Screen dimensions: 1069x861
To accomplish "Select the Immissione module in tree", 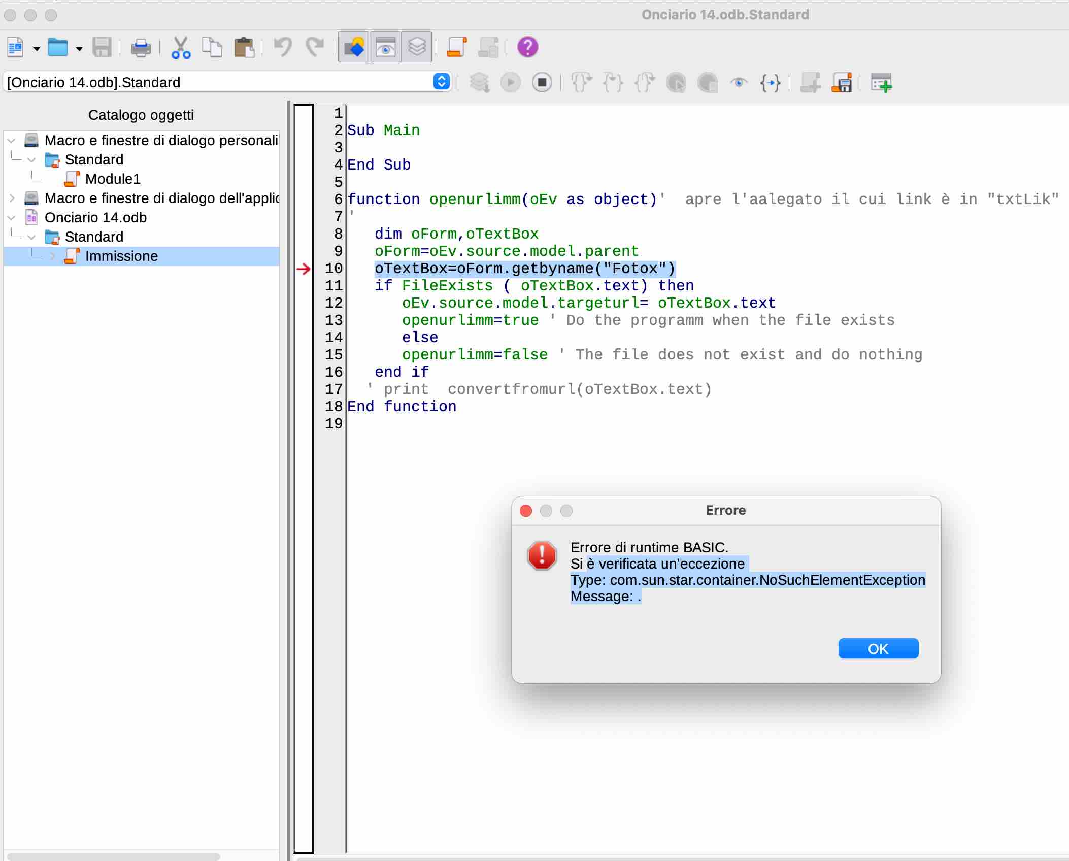I will pyautogui.click(x=122, y=256).
